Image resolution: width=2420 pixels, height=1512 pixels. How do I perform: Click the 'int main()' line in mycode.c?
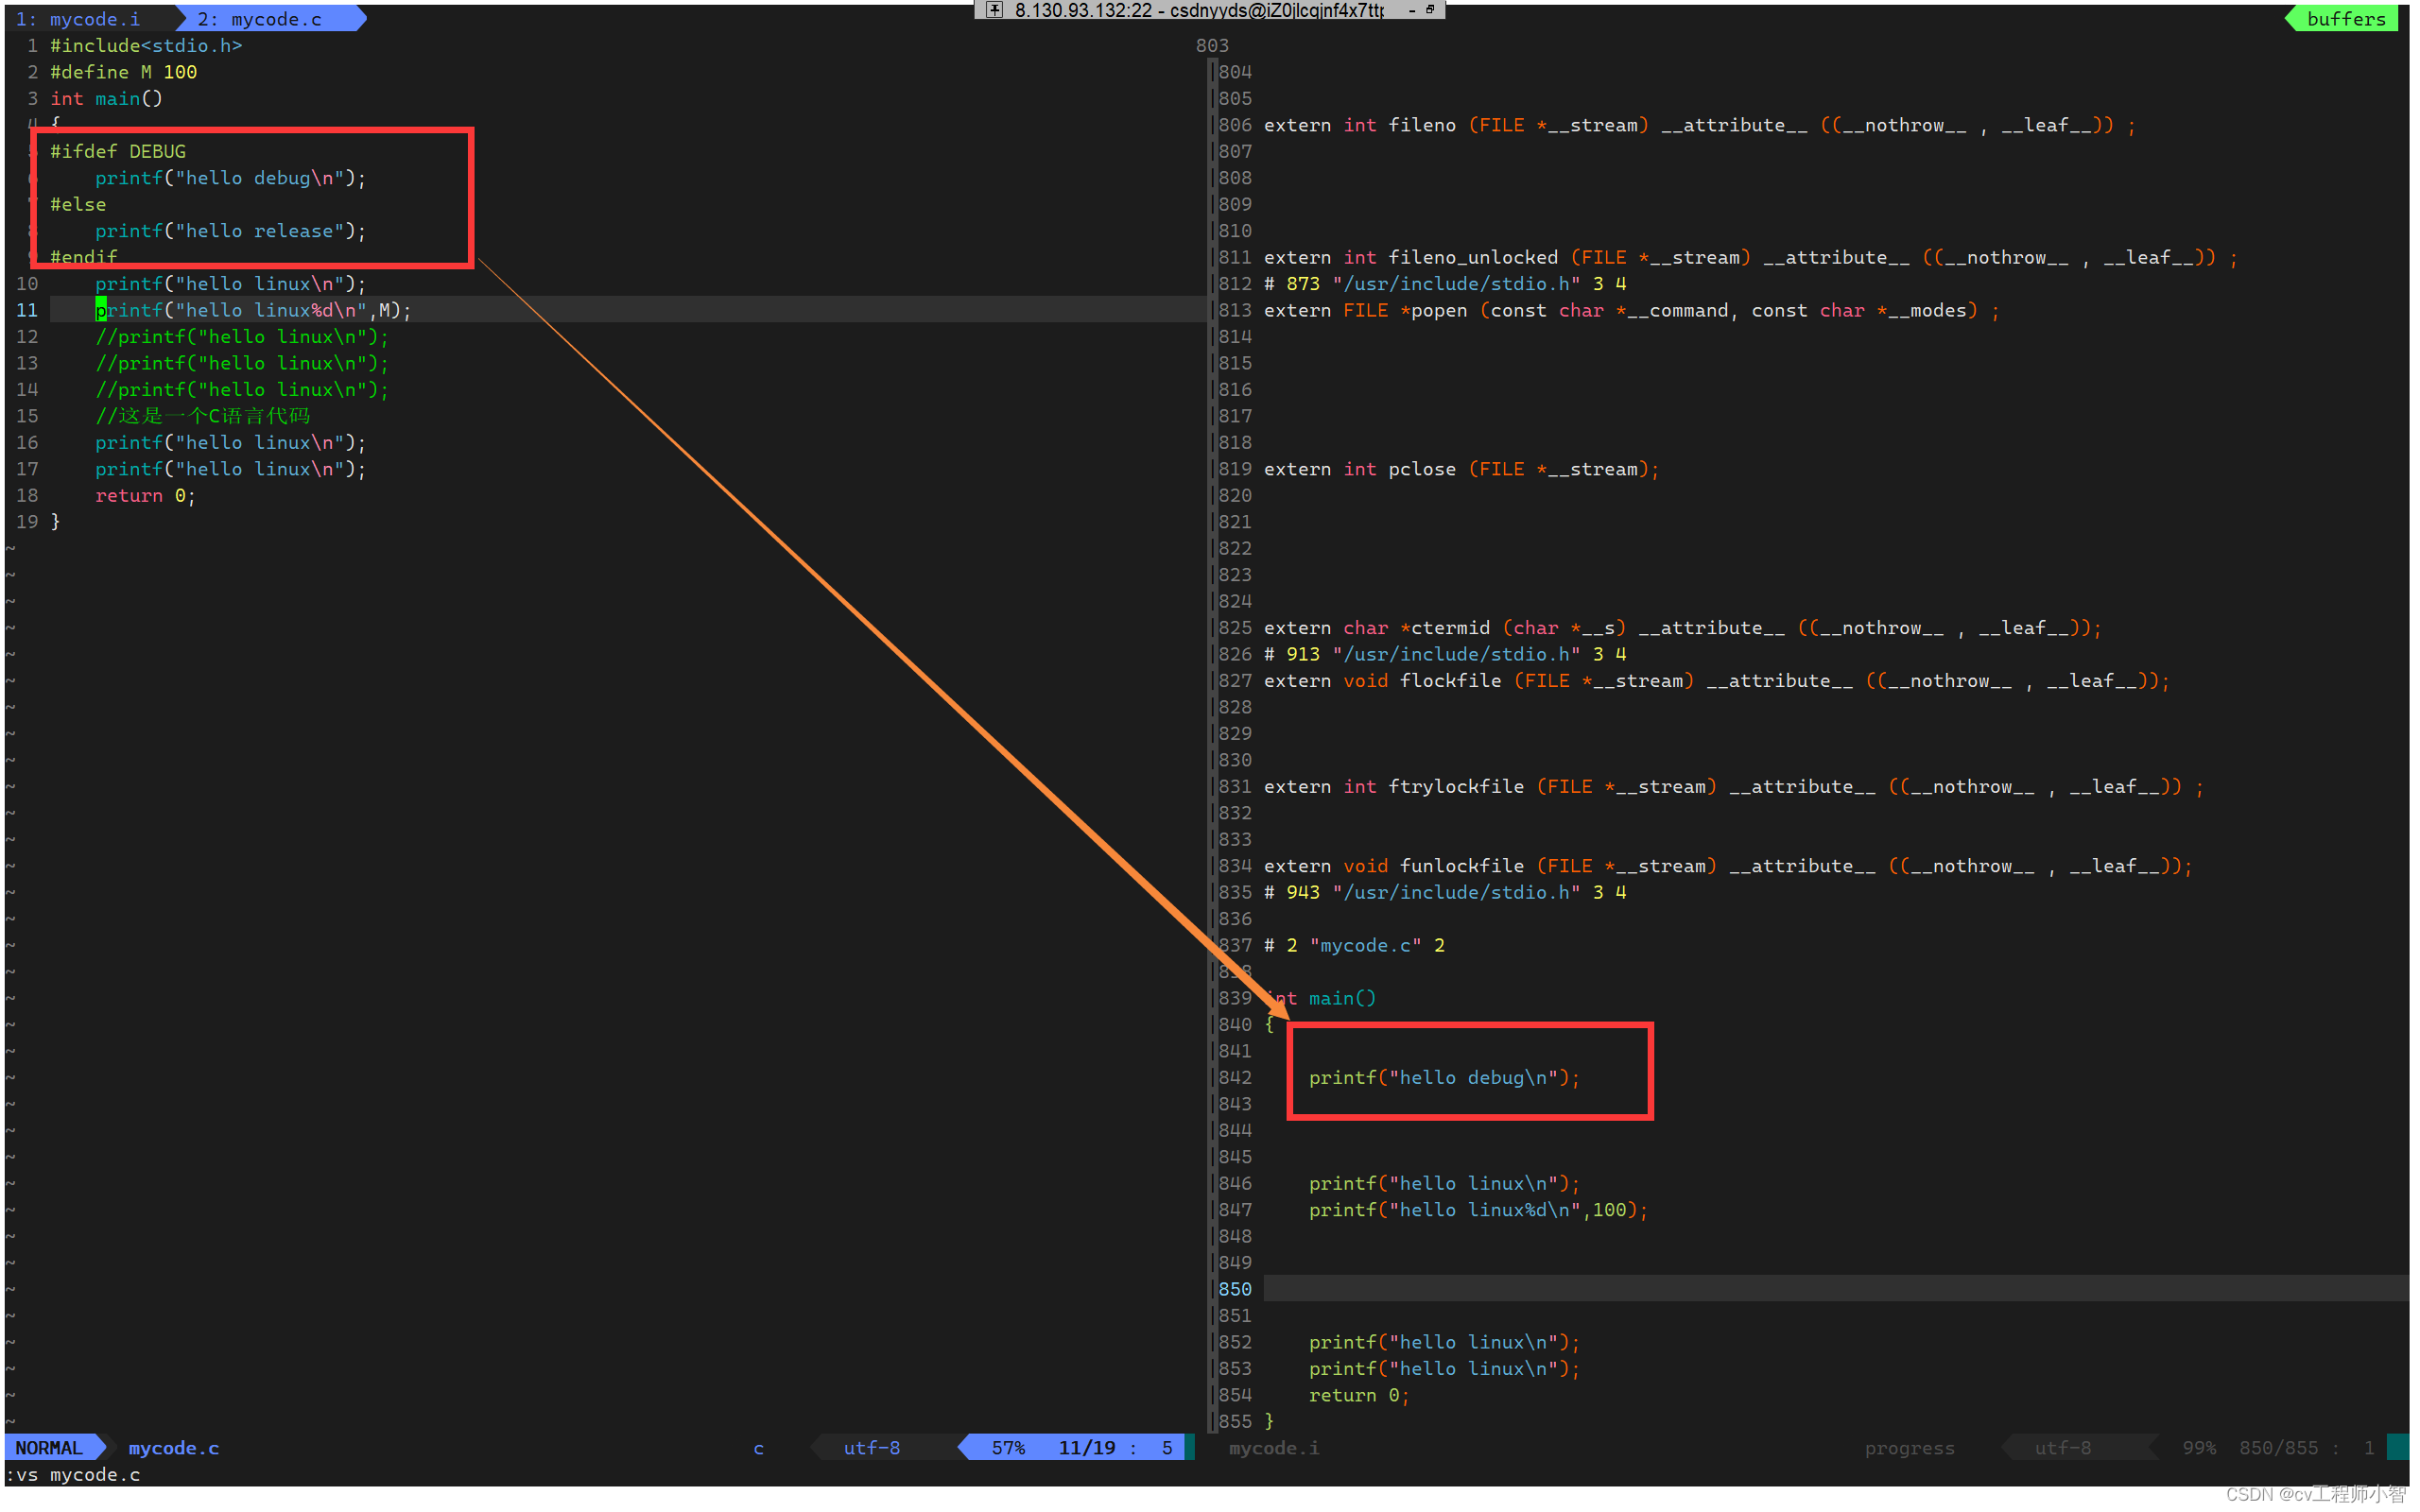106,99
